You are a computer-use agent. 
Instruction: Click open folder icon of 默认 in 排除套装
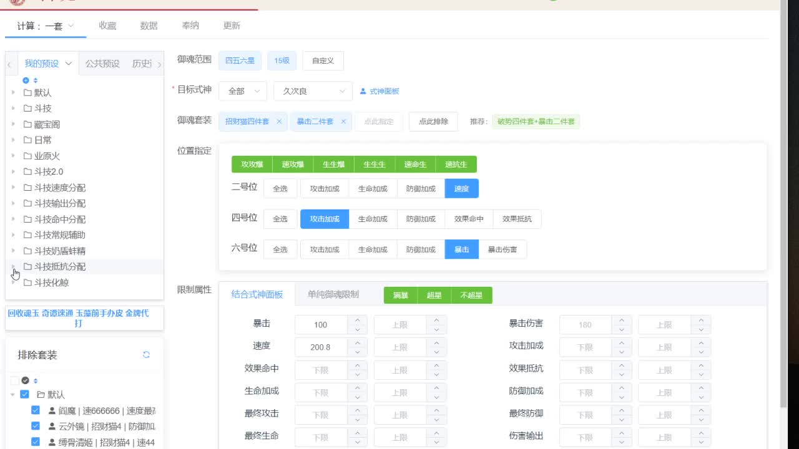(x=41, y=395)
